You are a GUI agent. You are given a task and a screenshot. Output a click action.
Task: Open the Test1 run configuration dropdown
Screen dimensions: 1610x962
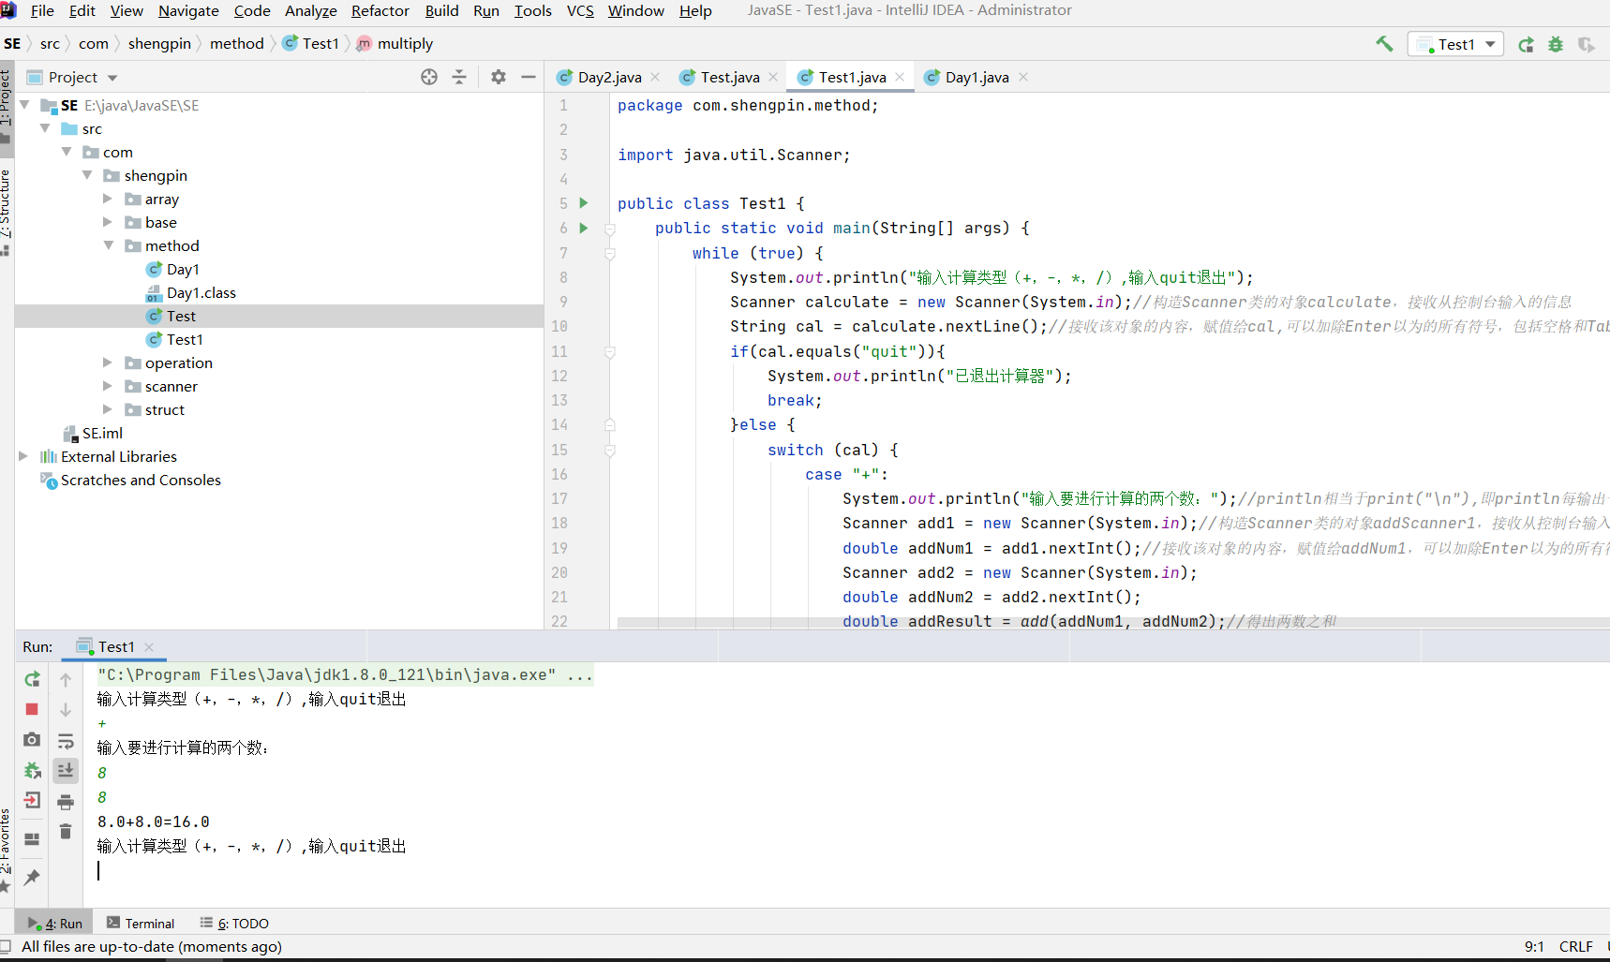click(1455, 44)
